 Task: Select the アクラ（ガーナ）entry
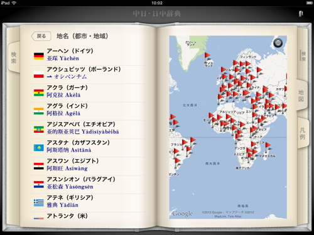[88, 93]
